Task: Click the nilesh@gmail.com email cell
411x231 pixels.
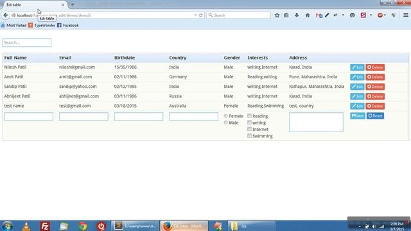Action: click(77, 67)
